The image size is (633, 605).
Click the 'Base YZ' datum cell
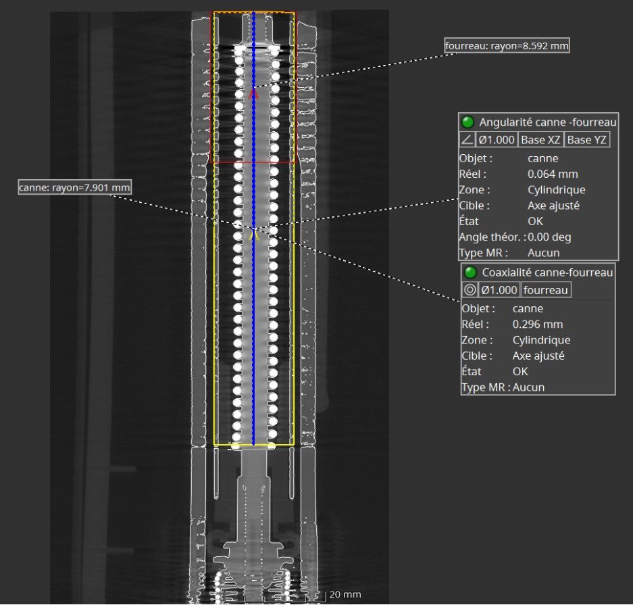click(587, 140)
